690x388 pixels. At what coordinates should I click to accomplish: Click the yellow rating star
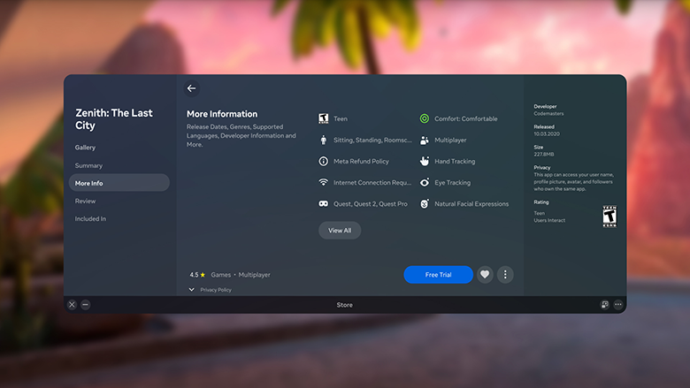click(203, 275)
